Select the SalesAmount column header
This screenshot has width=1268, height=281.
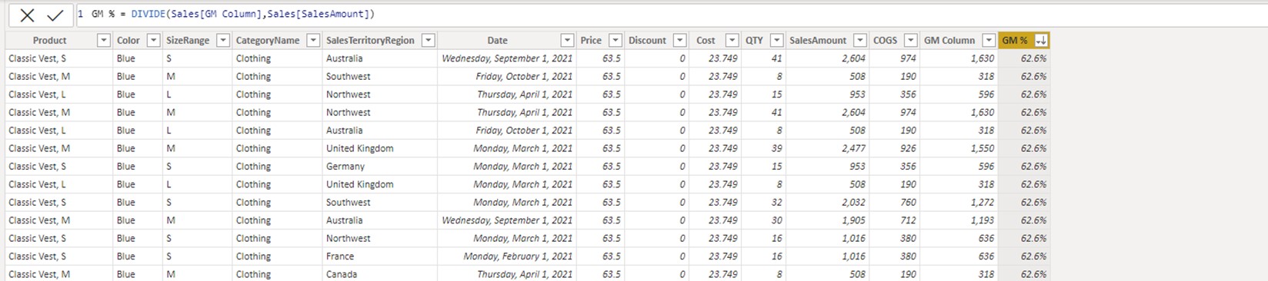(x=817, y=40)
